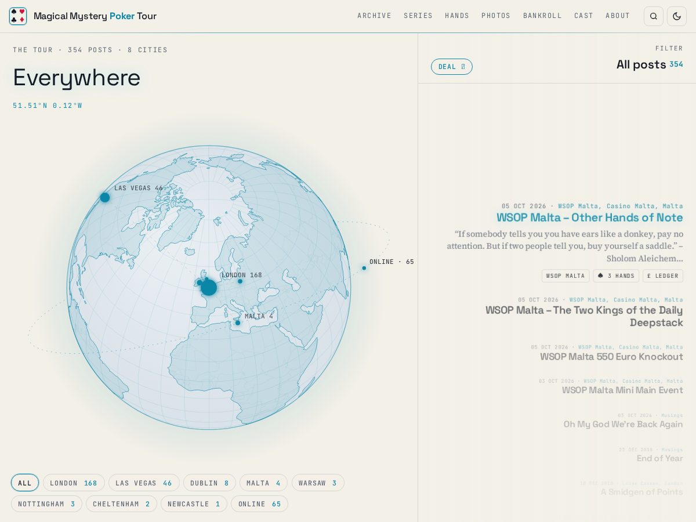Toggle the Las Vegas 46 filter chip
The width and height of the screenshot is (696, 522).
click(144, 483)
